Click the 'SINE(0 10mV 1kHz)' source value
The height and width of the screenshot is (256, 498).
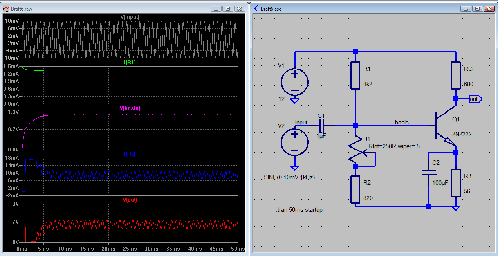pos(289,177)
